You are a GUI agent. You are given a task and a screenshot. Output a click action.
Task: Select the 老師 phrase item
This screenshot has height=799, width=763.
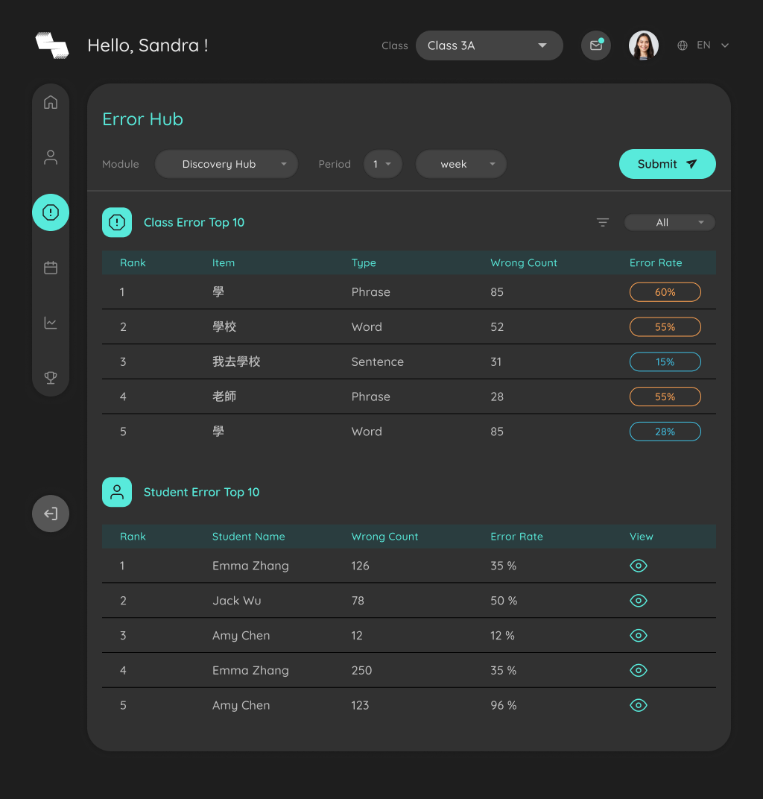[224, 397]
